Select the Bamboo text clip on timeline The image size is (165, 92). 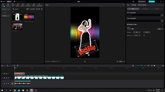click(x=20, y=74)
